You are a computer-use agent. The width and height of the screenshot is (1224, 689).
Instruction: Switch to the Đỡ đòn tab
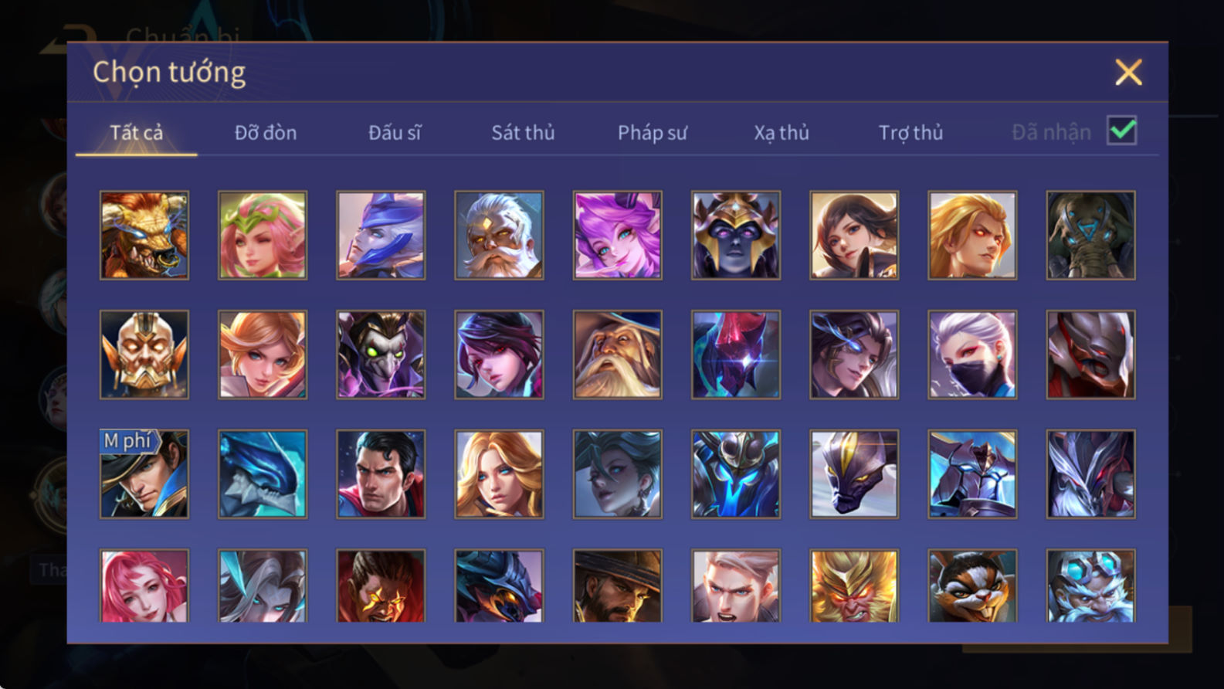tap(266, 133)
